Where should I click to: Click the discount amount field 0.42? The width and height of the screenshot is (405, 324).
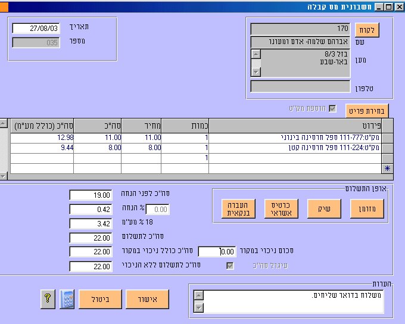coord(91,209)
